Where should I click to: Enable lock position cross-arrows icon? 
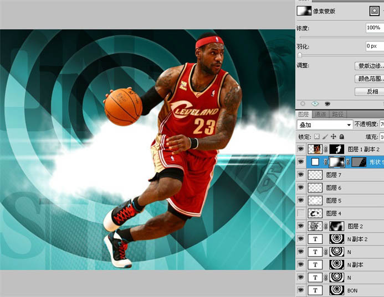tap(334, 137)
